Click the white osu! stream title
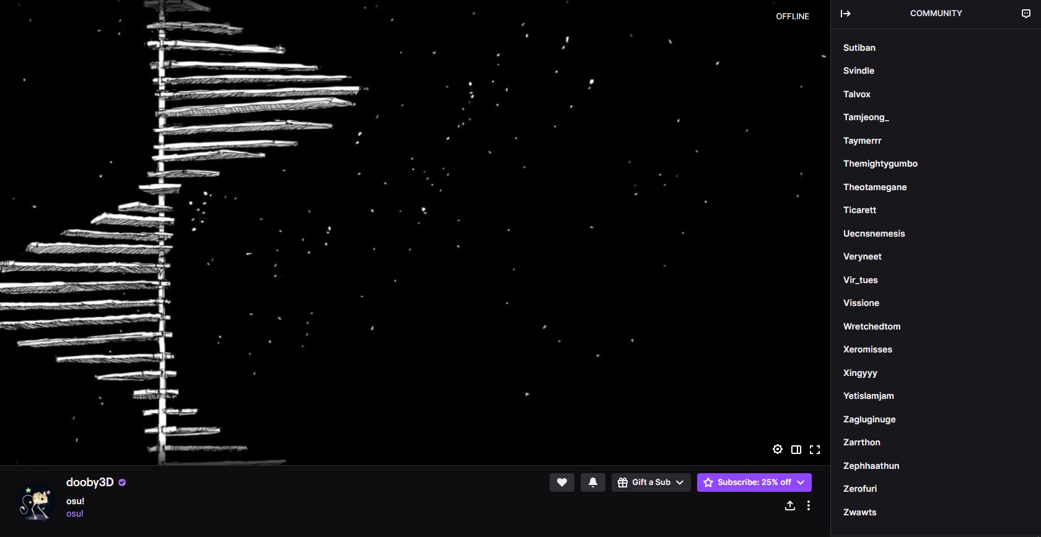The height and width of the screenshot is (537, 1041). tap(75, 501)
